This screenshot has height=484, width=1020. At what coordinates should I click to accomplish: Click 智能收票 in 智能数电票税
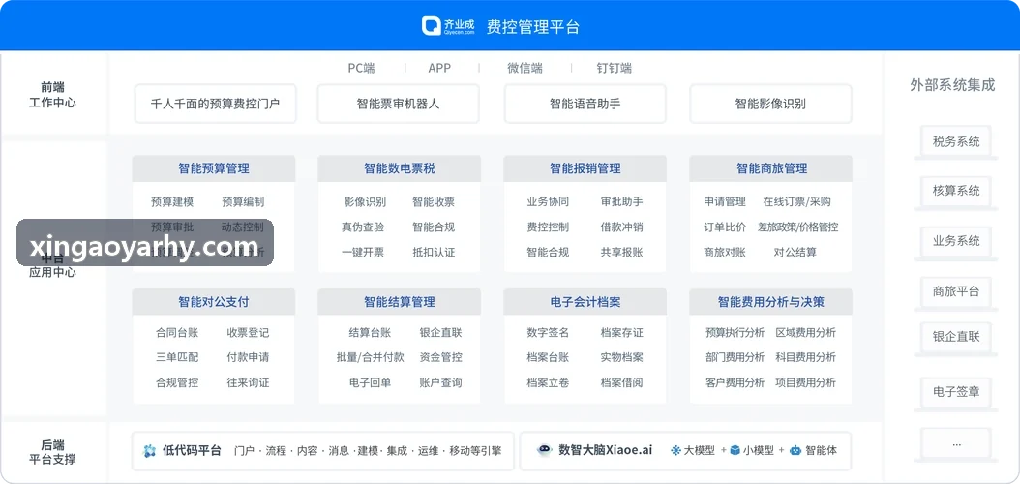(x=434, y=202)
